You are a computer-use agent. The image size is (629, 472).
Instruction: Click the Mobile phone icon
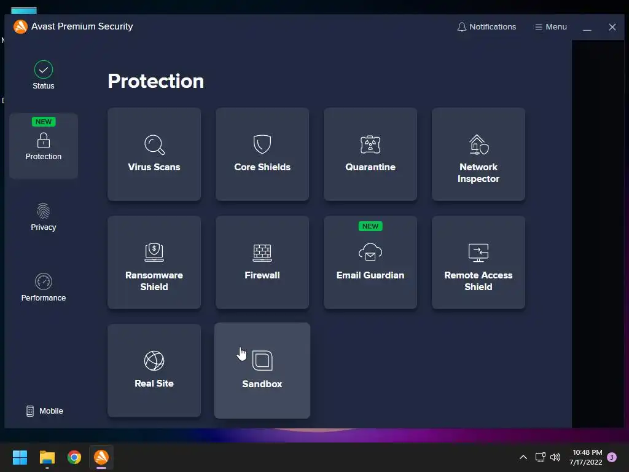coord(30,411)
